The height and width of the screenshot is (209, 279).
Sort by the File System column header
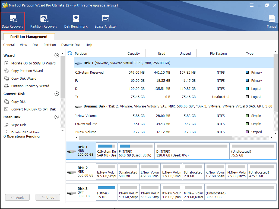(221, 53)
